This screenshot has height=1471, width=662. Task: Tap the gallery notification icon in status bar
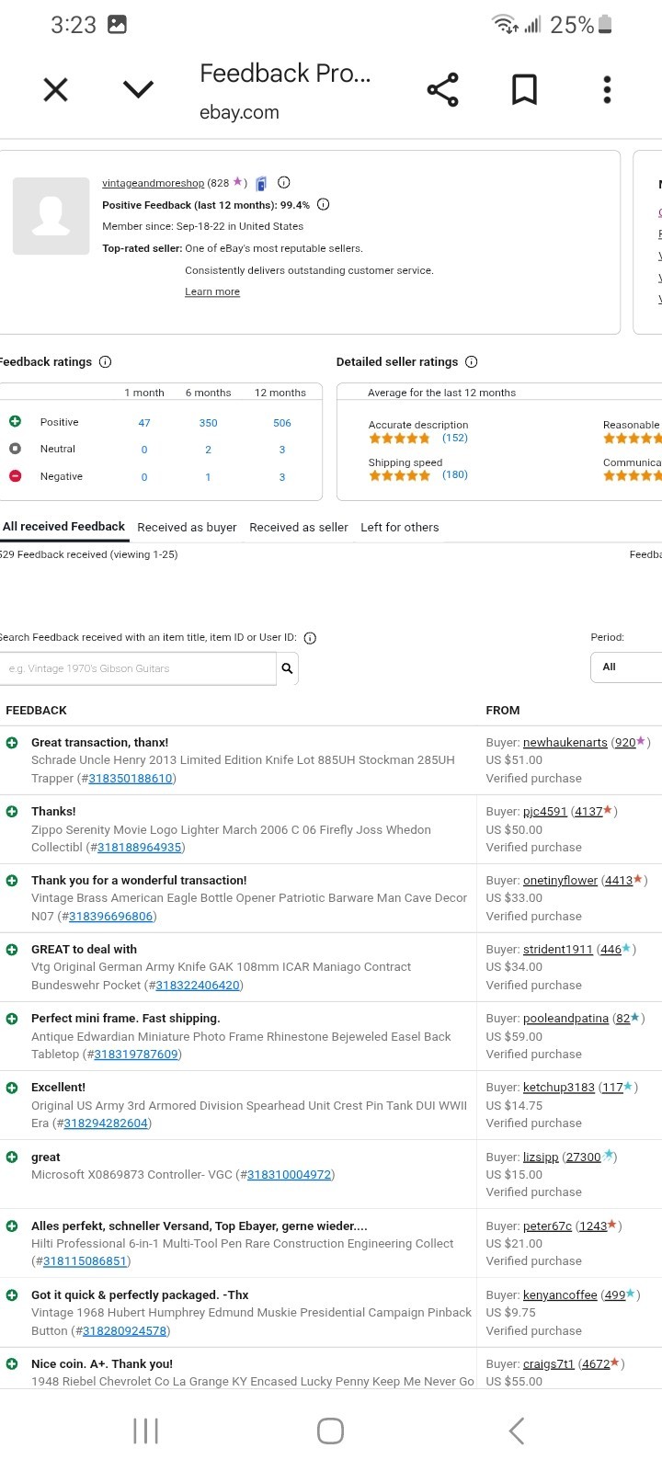tap(117, 25)
